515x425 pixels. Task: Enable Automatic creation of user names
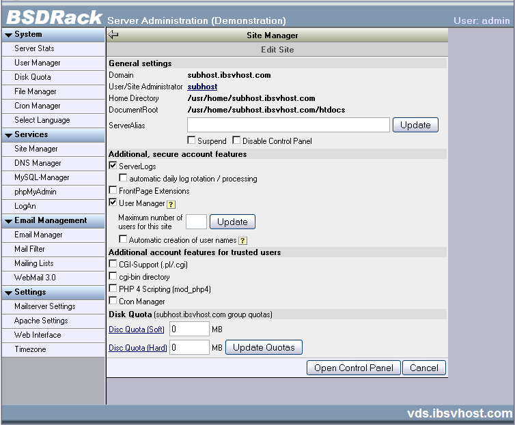(x=123, y=239)
